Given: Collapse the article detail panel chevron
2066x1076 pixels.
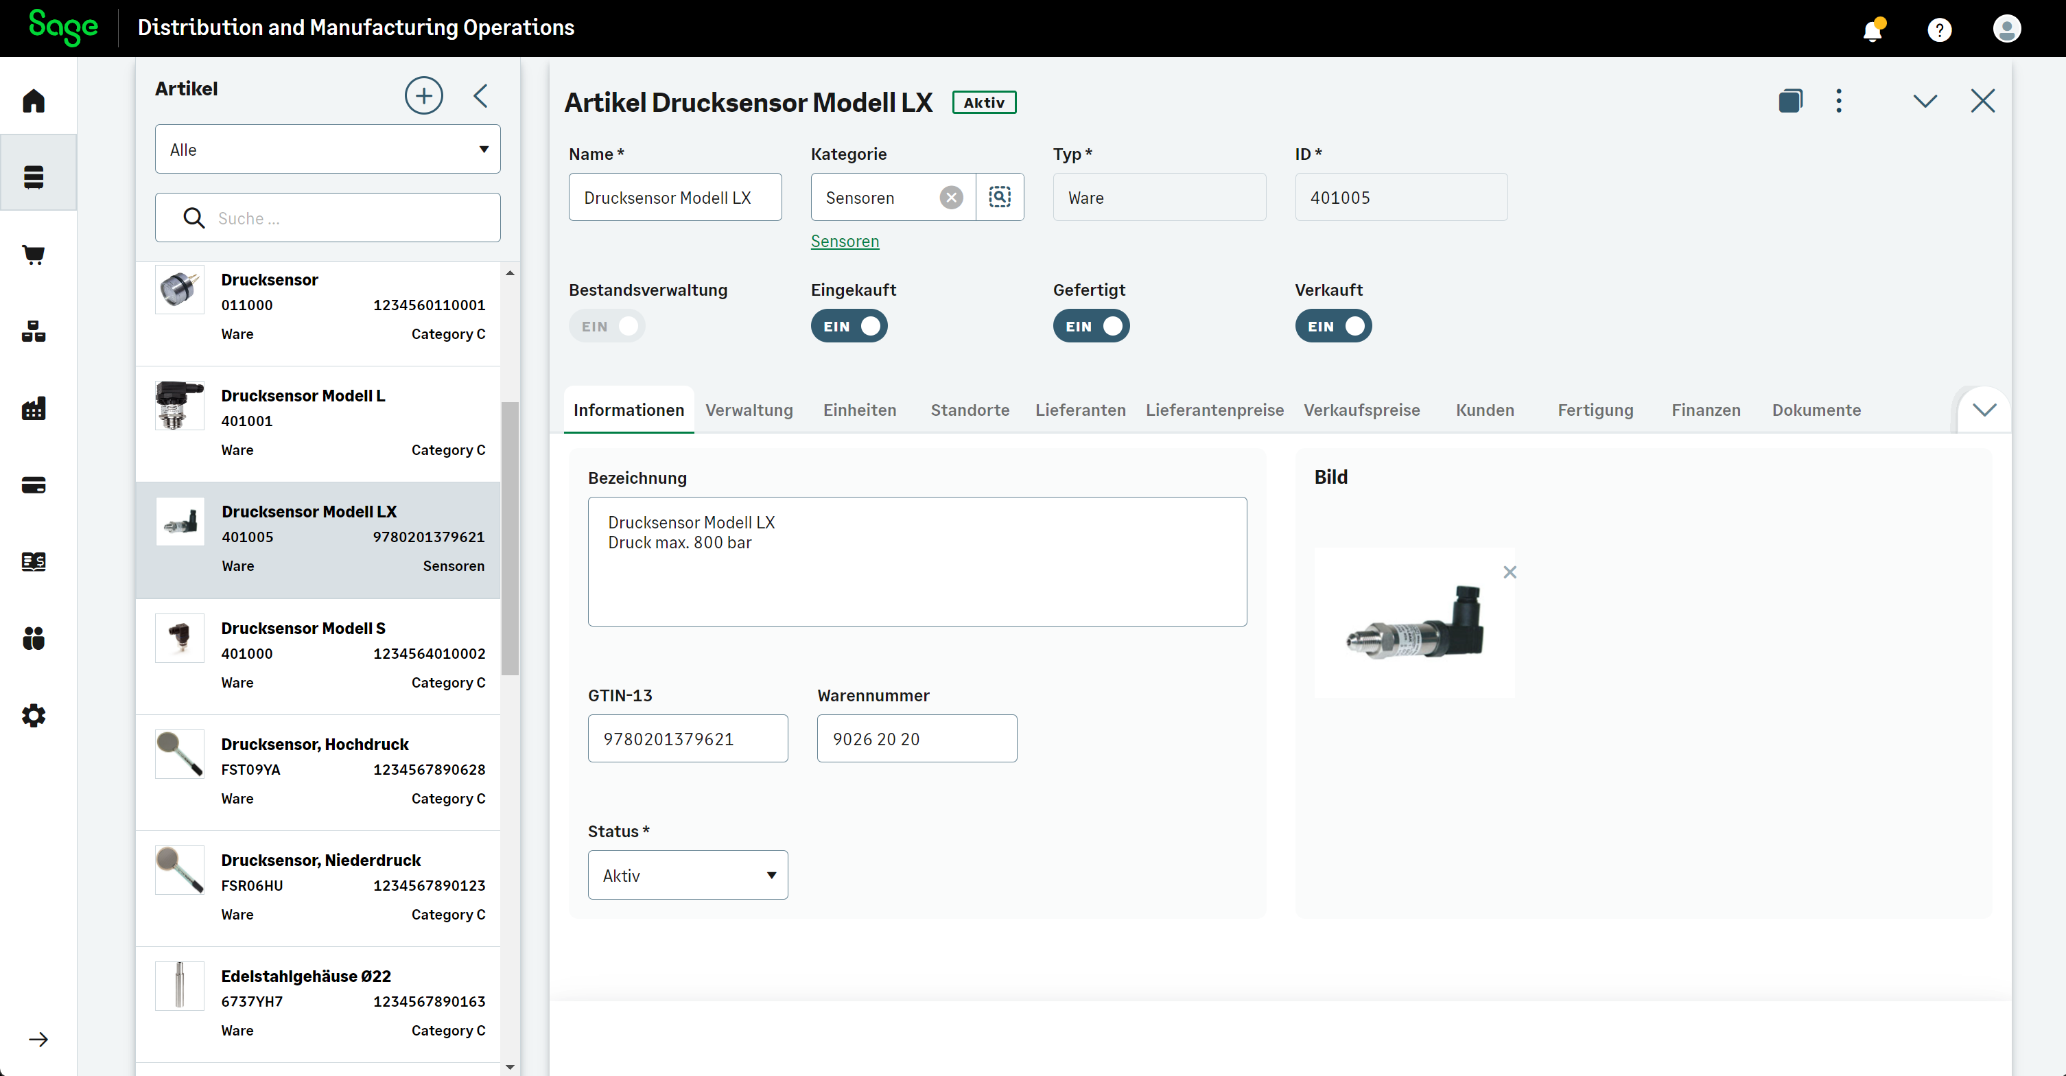Looking at the screenshot, I should (x=1925, y=100).
